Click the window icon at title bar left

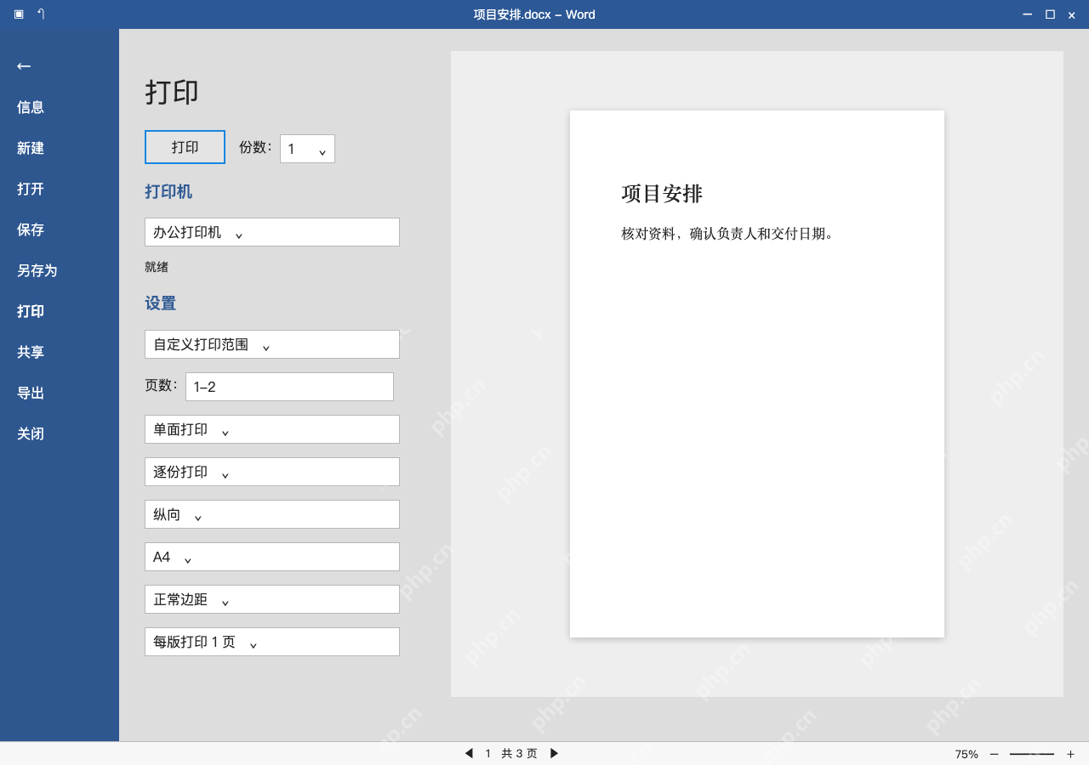(x=19, y=14)
